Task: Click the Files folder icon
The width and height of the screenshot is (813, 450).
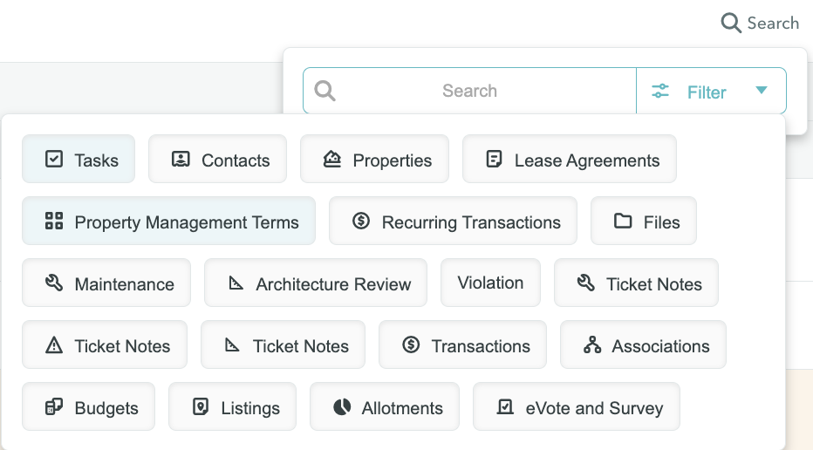Action: pos(623,221)
